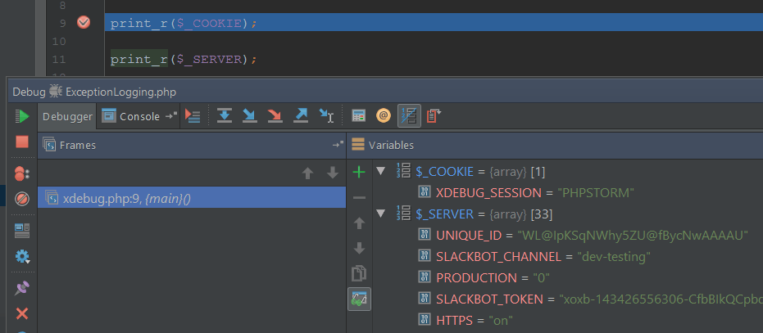Click the arrow icon beside the Console tab
This screenshot has width=763, height=333.
[x=170, y=115]
